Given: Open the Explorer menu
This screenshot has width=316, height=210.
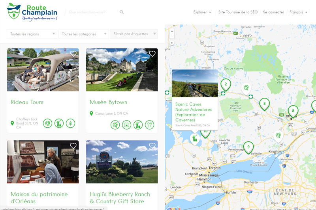Looking at the screenshot, I should 202,12.
